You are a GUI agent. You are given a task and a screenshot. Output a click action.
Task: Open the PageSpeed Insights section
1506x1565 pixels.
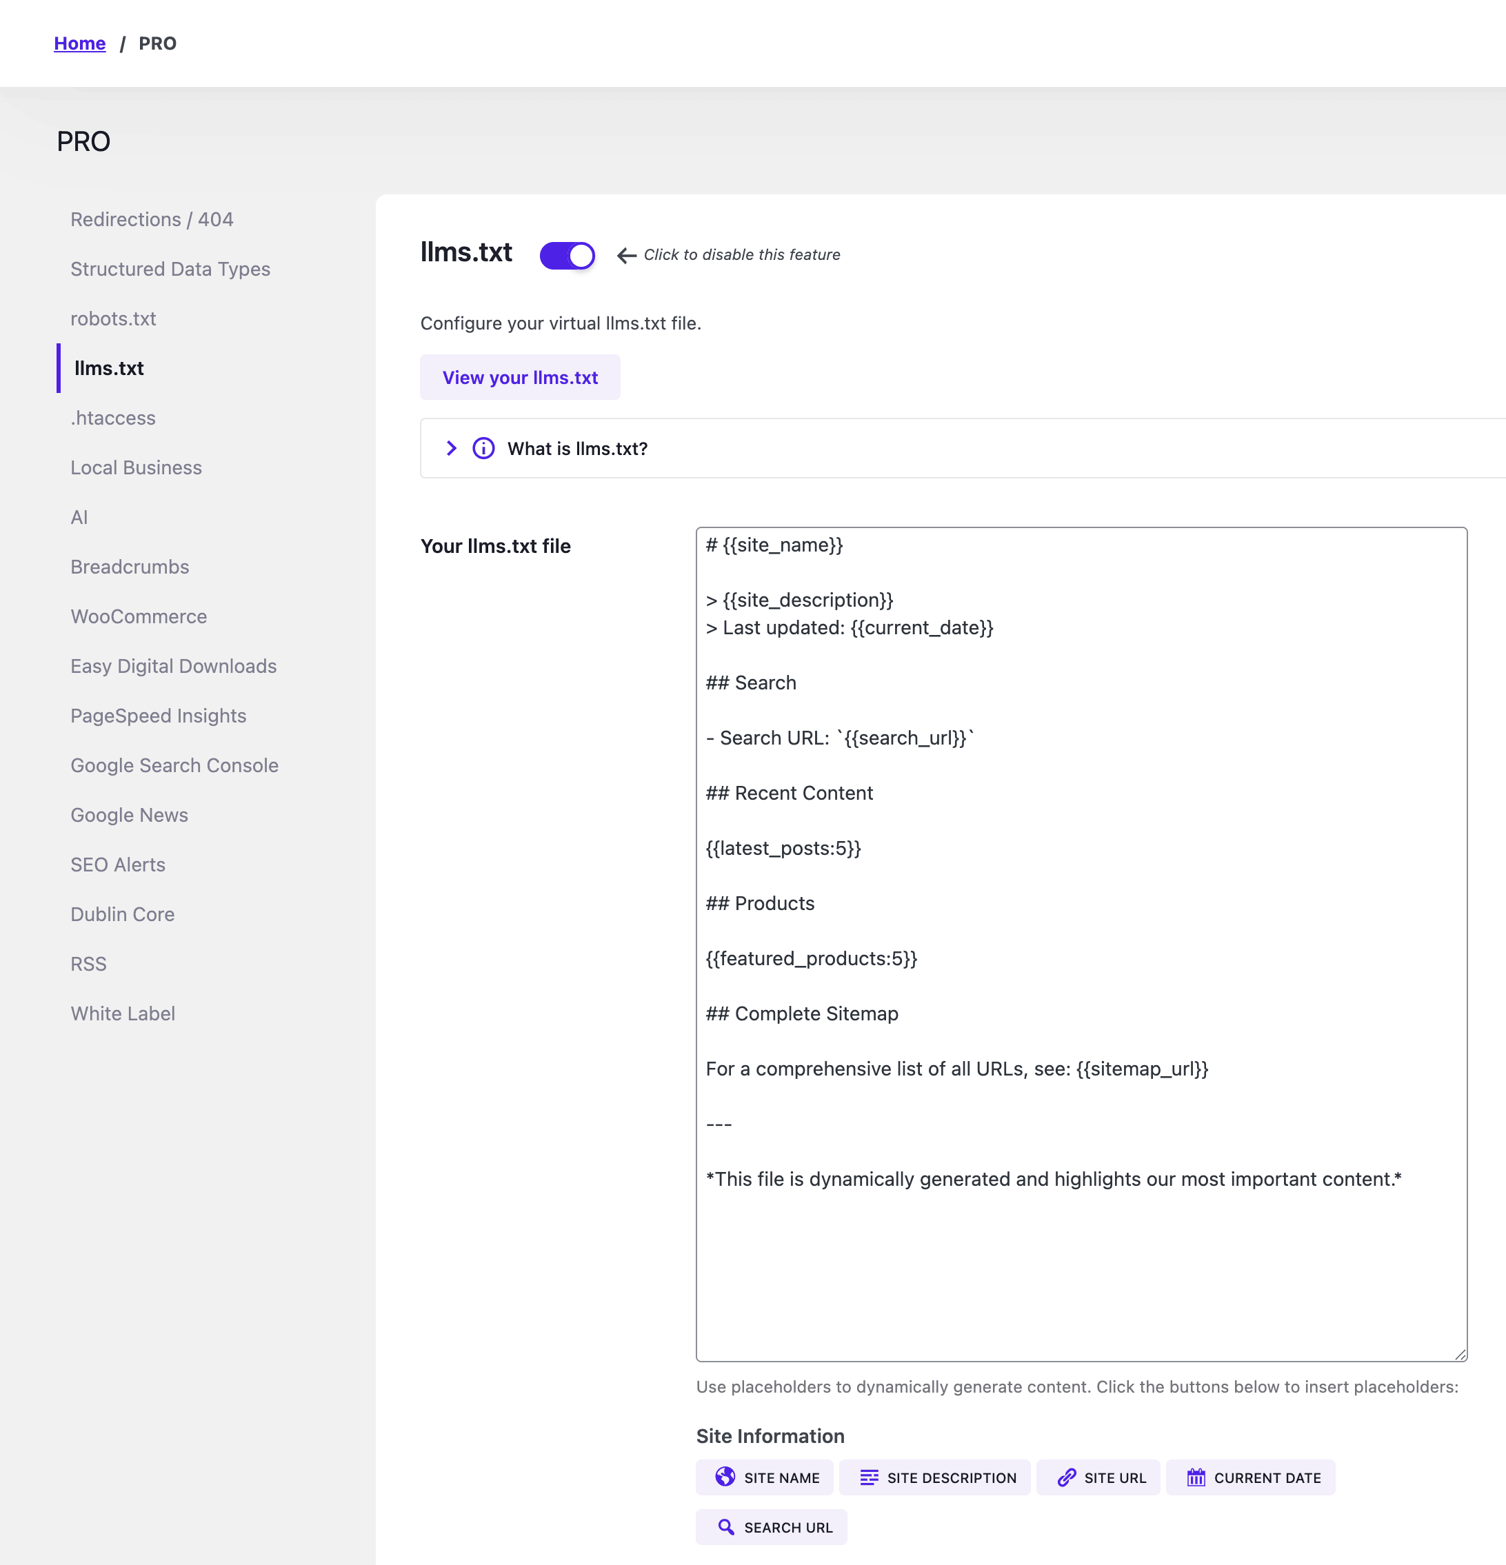coord(158,716)
